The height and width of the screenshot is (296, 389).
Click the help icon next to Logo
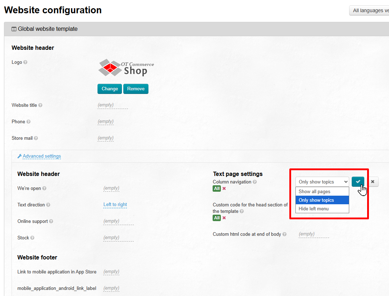point(25,62)
